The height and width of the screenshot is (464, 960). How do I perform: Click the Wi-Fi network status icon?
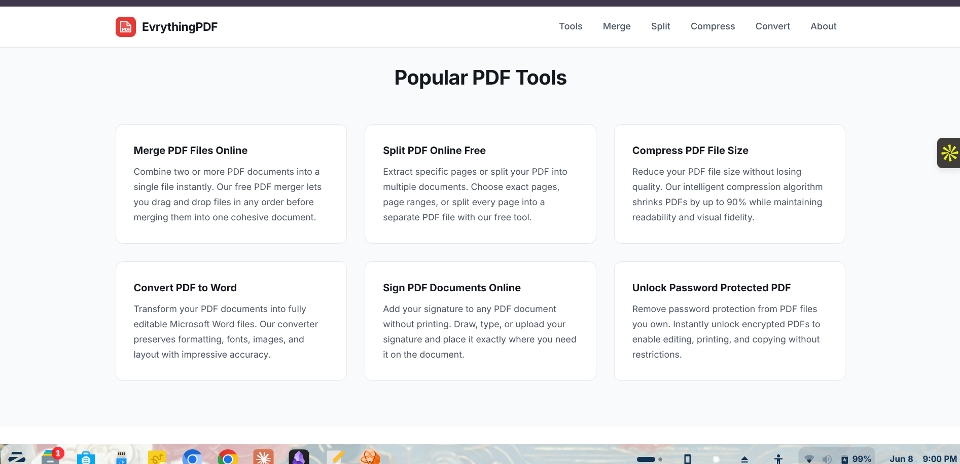coord(809,459)
